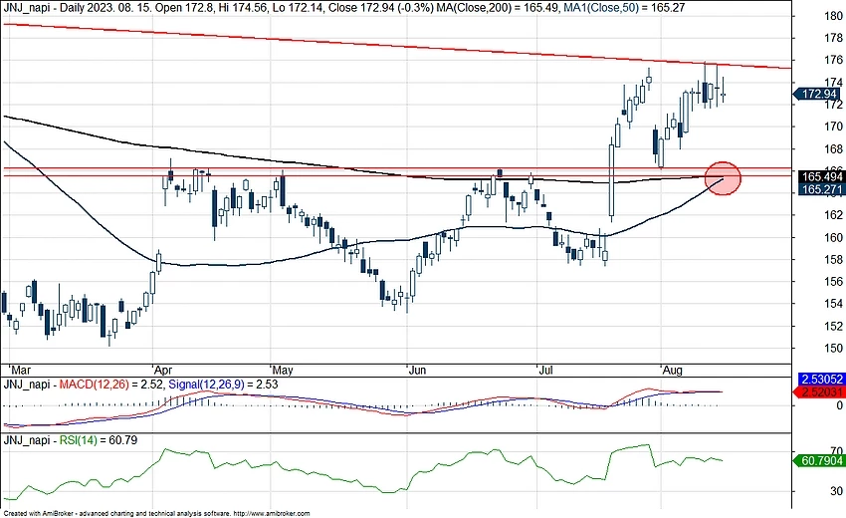Click the Jul label on the date axis

click(546, 370)
